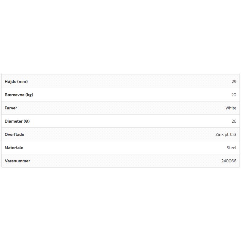Select the load capacity value 20
The width and height of the screenshot is (241, 241).
pos(234,95)
